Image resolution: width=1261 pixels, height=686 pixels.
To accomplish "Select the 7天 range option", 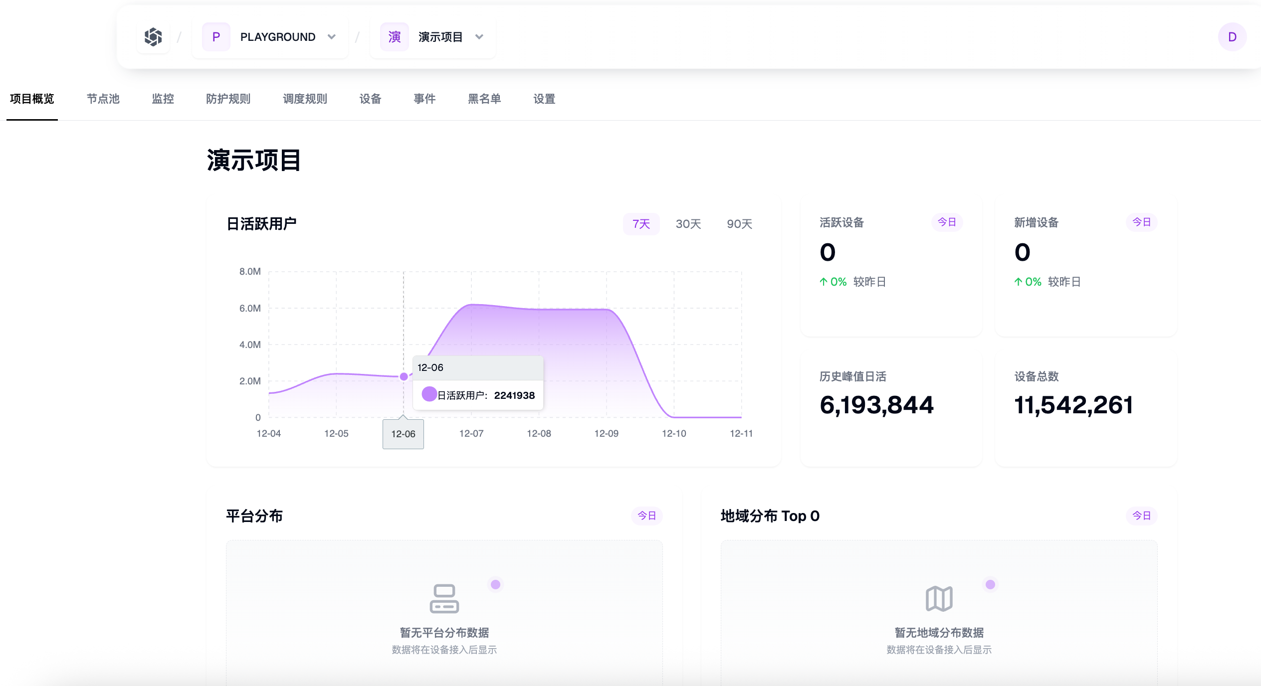I will (x=641, y=224).
